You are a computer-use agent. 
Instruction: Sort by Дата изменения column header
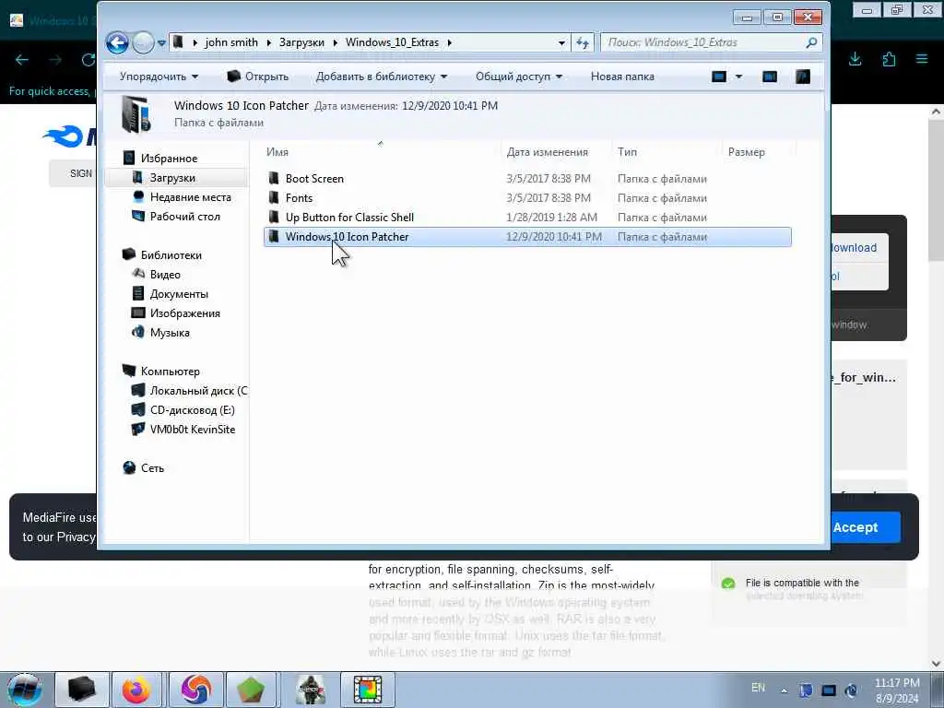coord(547,152)
